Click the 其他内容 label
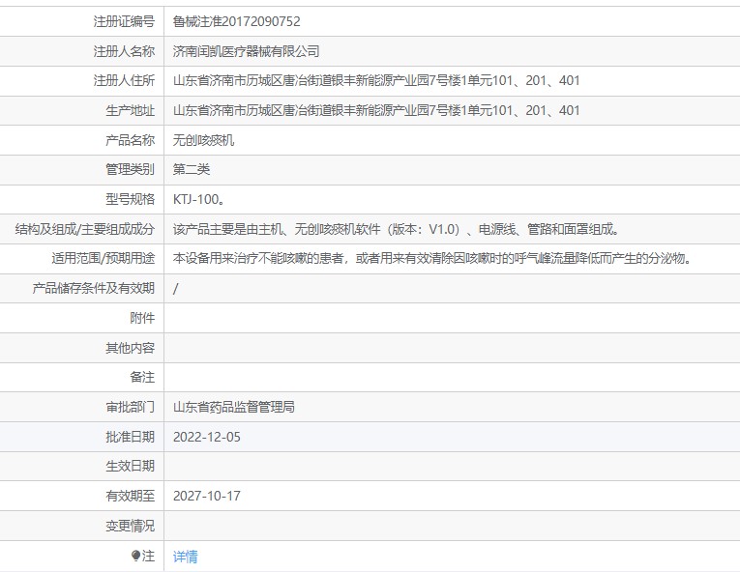This screenshot has height=572, width=740. [x=131, y=348]
